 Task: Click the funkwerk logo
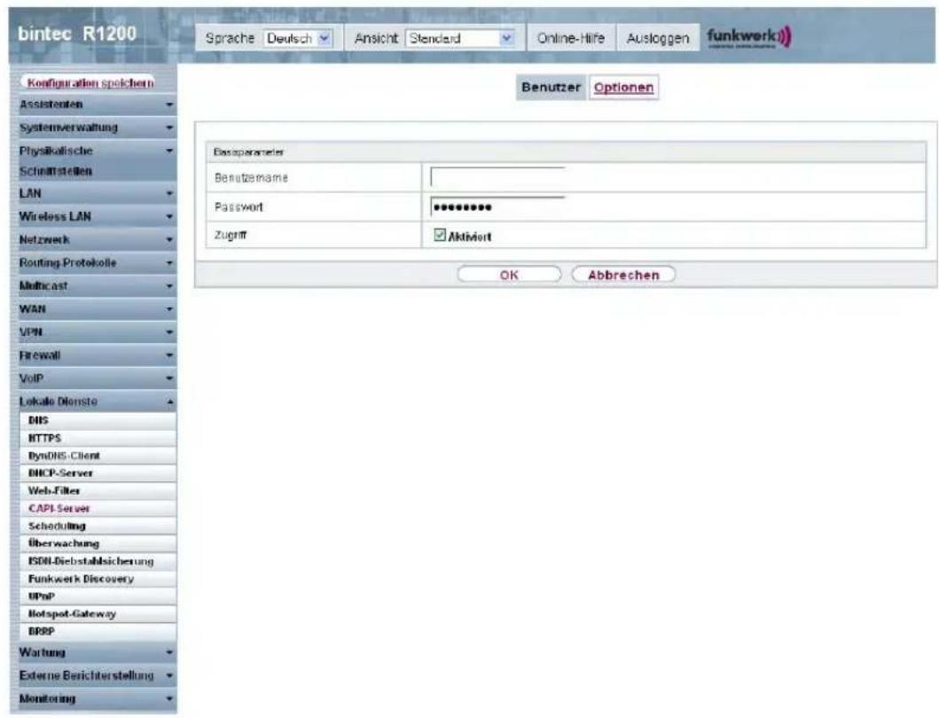[x=748, y=37]
